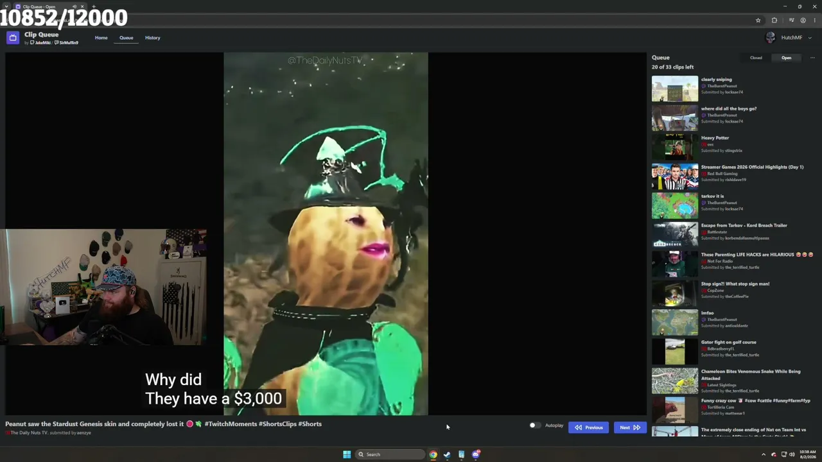Open the queue three-dot options menu
822x462 pixels.
coord(812,58)
